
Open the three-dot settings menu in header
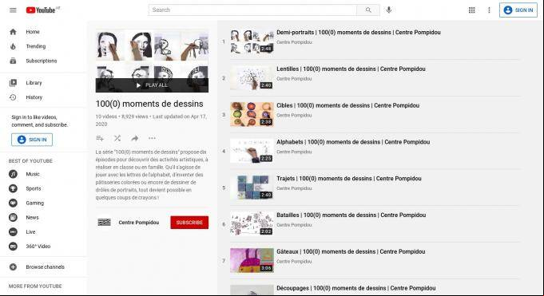(489, 10)
